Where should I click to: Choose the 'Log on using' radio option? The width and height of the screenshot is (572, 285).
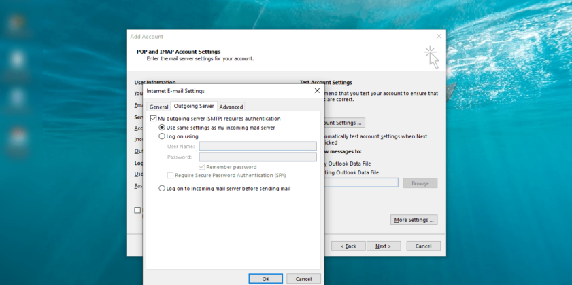[162, 136]
